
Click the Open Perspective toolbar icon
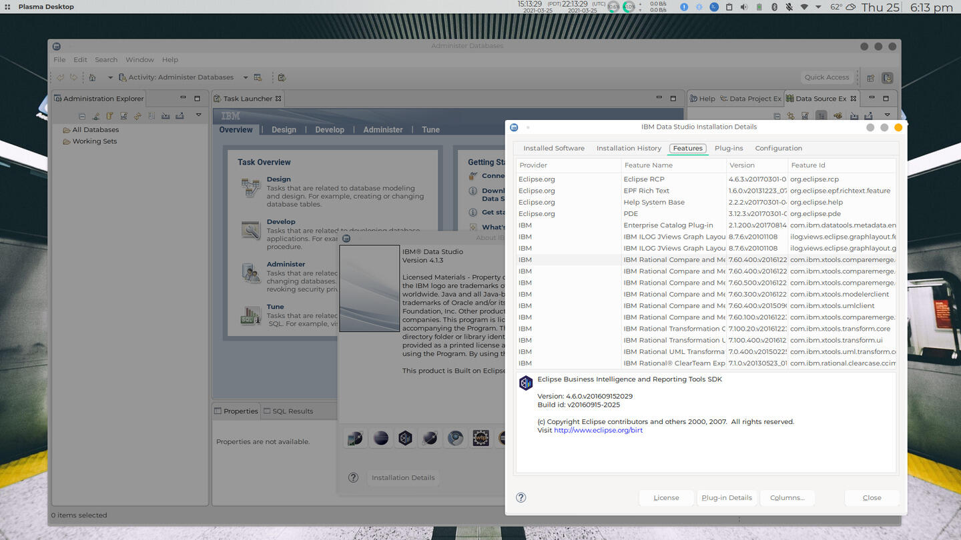point(870,78)
